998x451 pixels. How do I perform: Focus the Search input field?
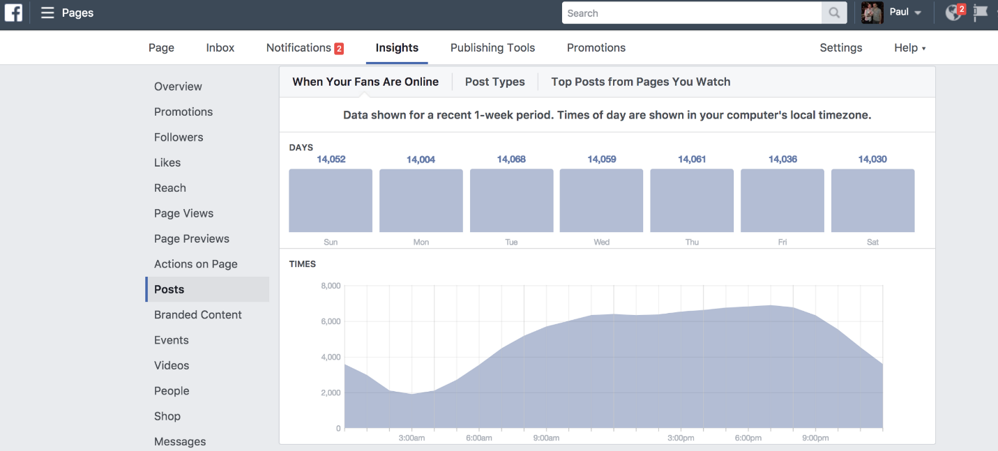pyautogui.click(x=692, y=13)
